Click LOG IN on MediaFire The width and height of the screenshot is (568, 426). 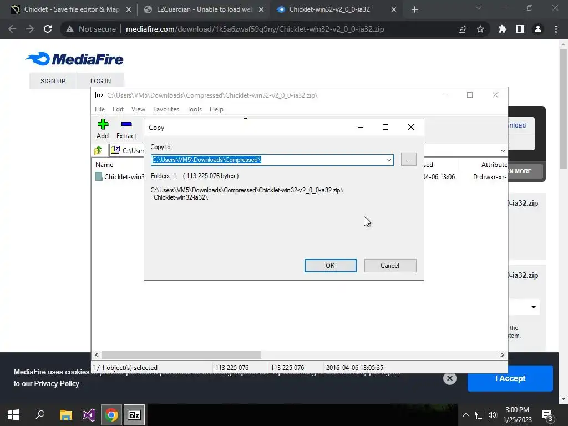(x=101, y=81)
